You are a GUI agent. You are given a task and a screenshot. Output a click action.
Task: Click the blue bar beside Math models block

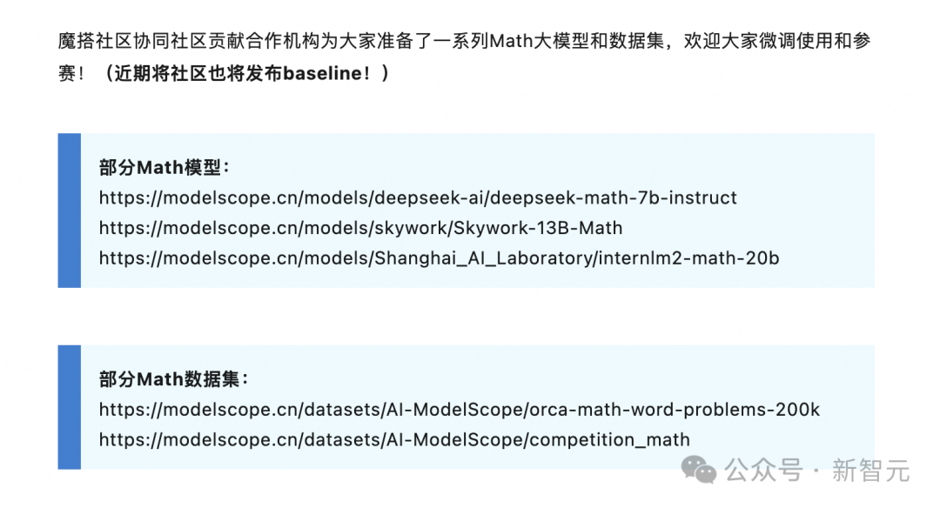(70, 211)
